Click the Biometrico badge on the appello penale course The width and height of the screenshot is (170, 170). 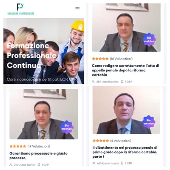pos(149,40)
